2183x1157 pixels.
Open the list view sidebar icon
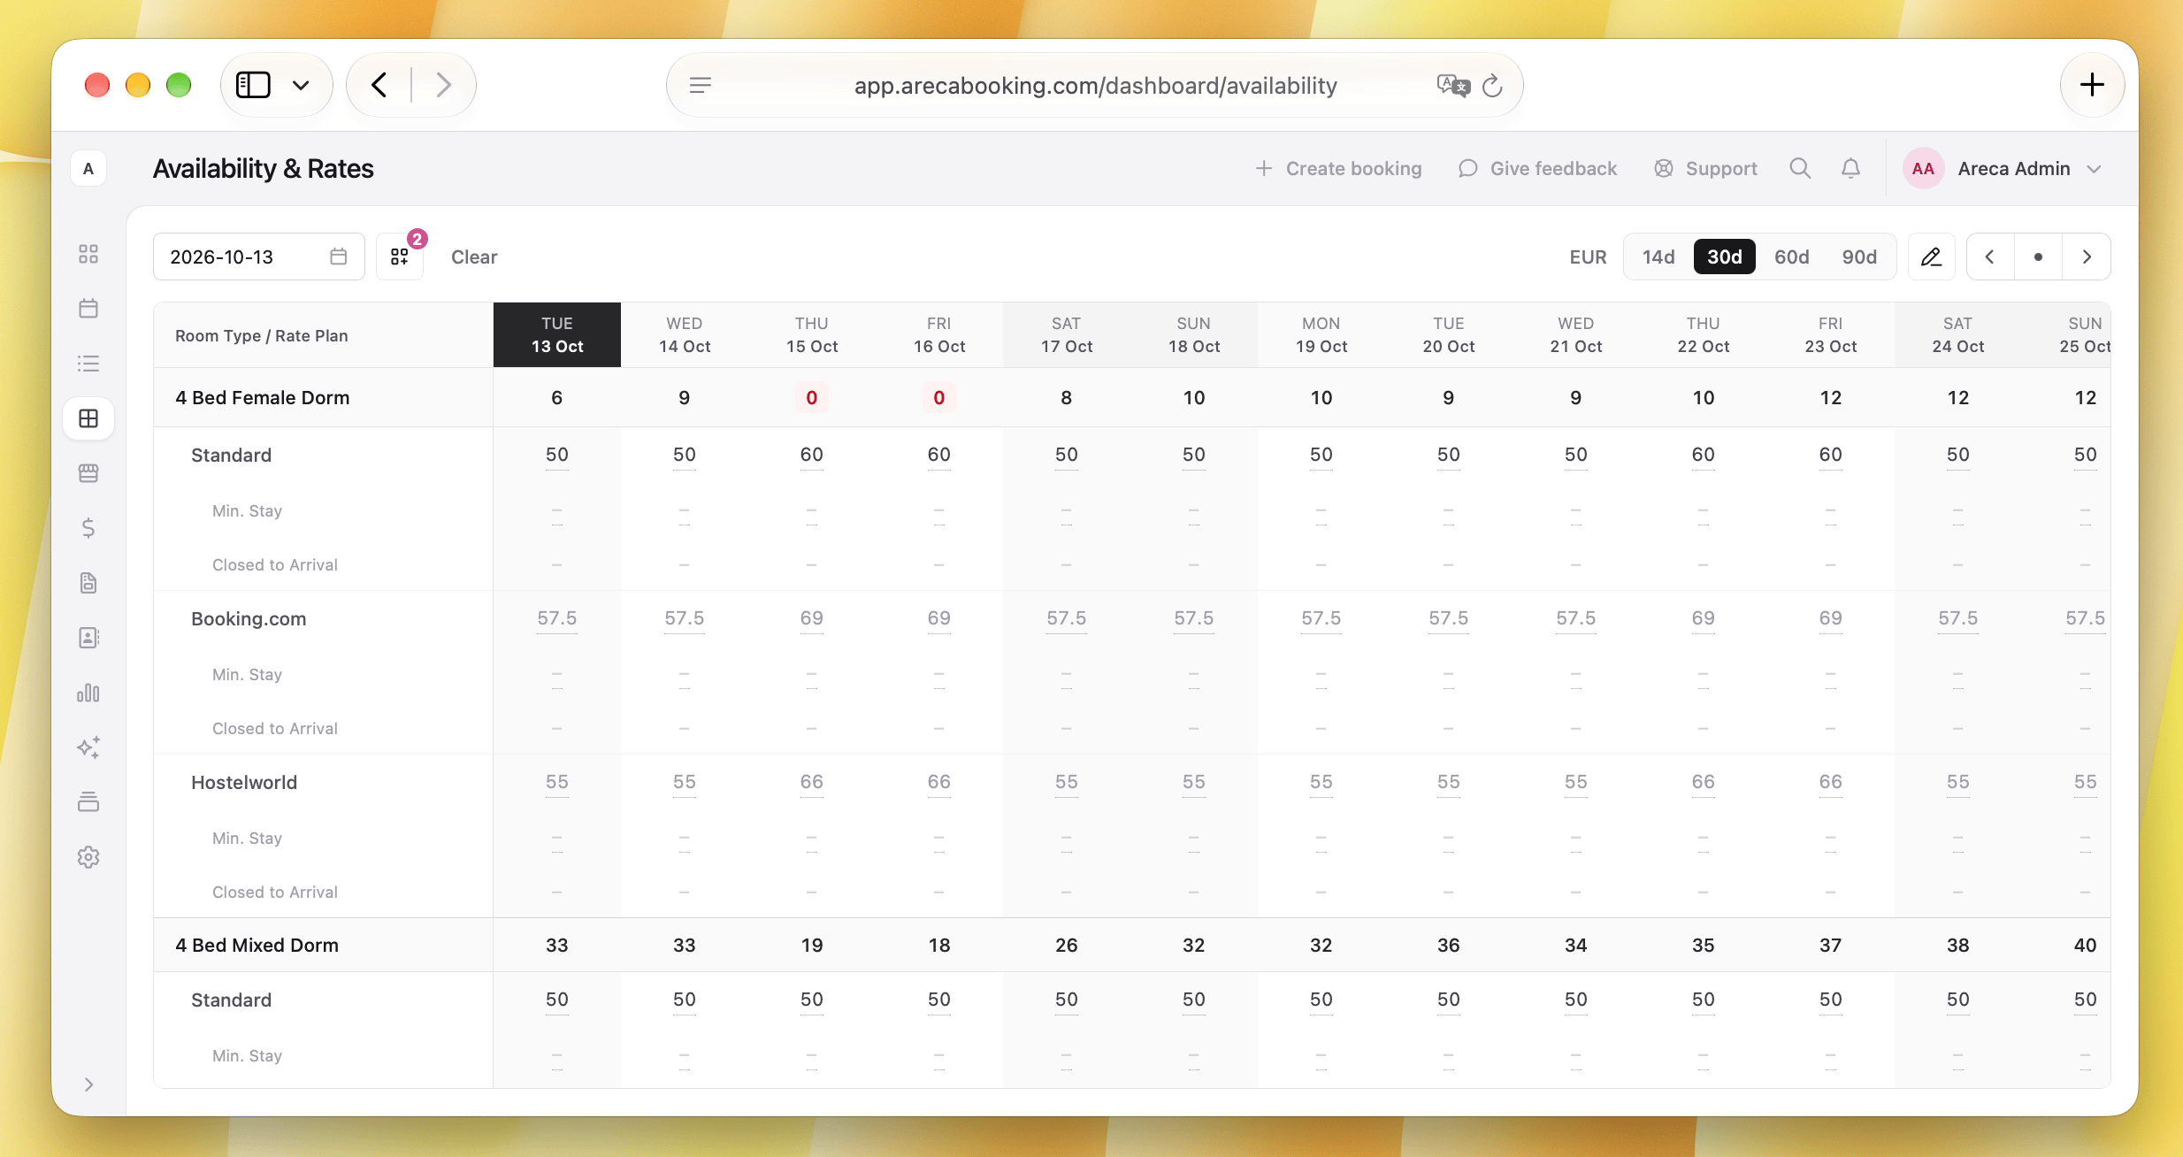pos(88,364)
